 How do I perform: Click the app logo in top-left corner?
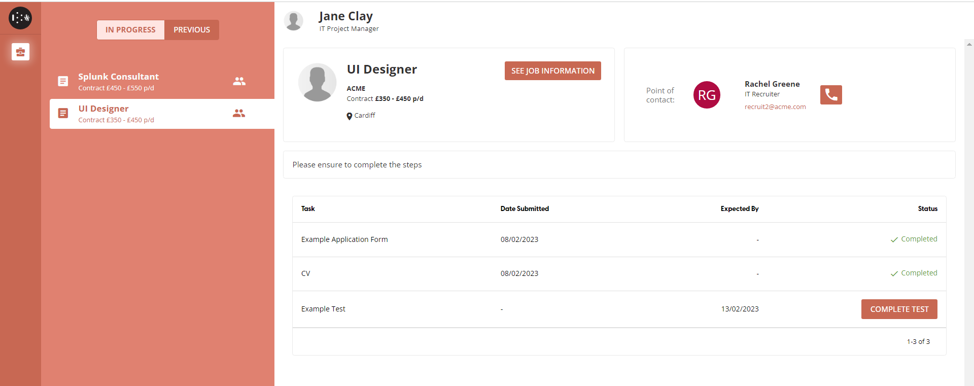click(20, 18)
